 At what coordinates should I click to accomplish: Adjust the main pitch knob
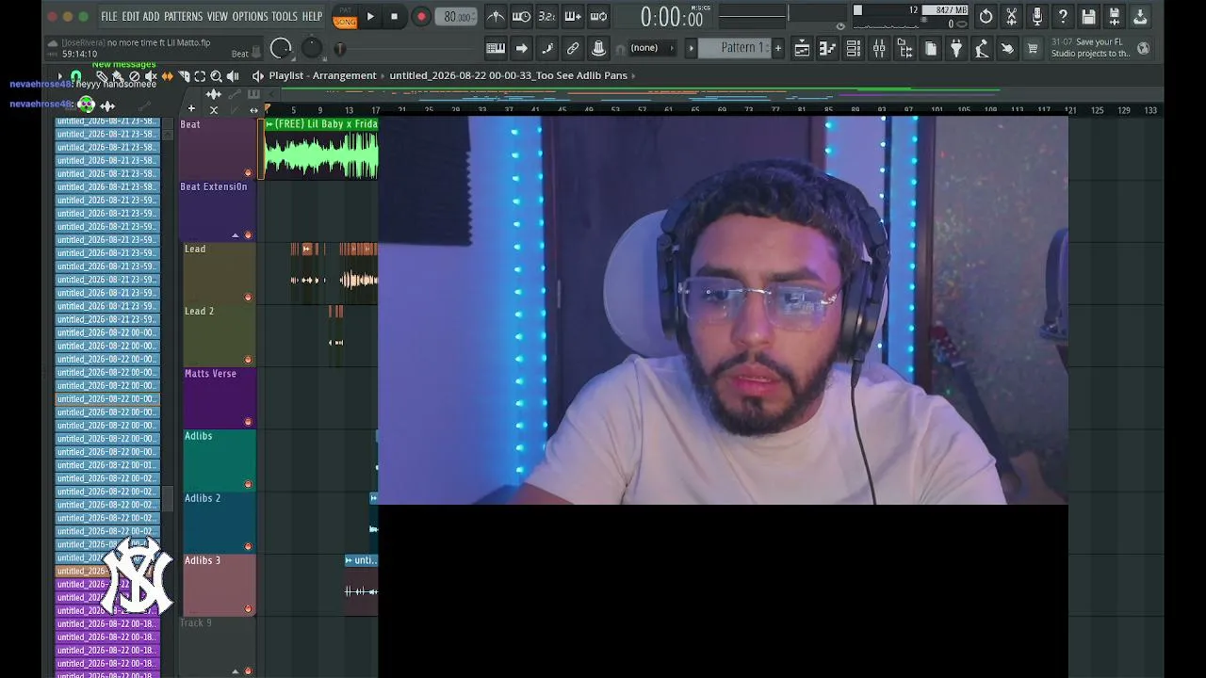tap(312, 48)
